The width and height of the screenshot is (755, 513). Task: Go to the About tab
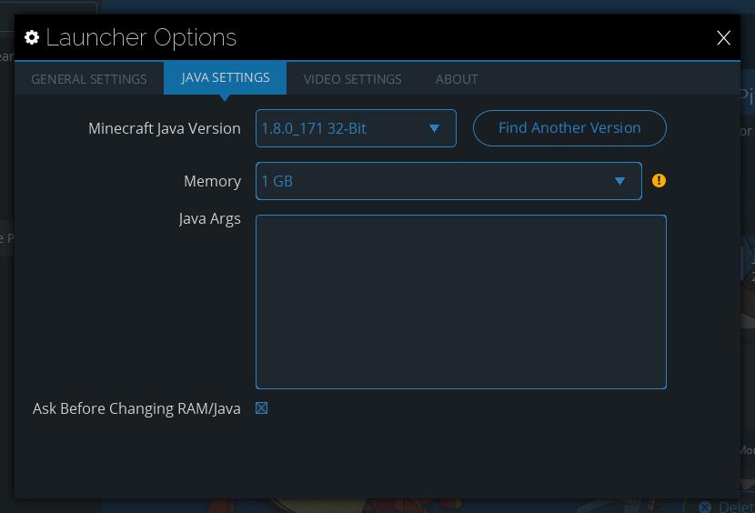[x=457, y=79]
